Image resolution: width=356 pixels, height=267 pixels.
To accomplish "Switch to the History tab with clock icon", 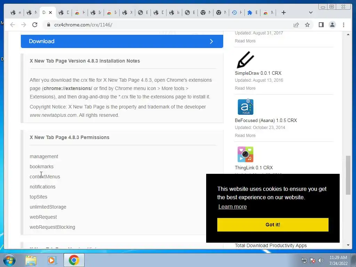I will [x=237, y=13].
